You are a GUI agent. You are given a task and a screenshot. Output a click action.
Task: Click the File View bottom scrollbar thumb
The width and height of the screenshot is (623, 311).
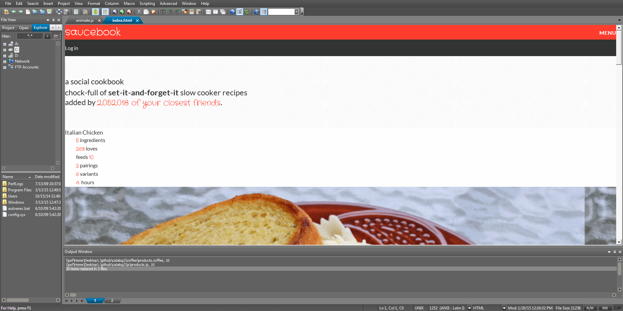tap(18, 300)
